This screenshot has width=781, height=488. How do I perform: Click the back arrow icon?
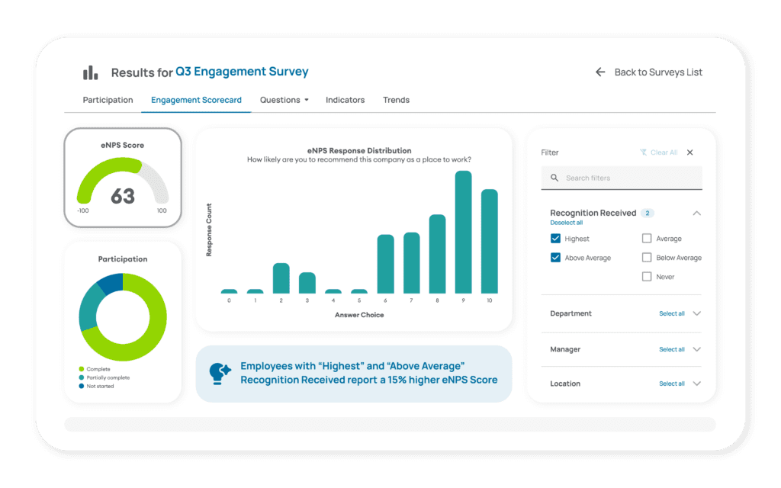coord(600,72)
